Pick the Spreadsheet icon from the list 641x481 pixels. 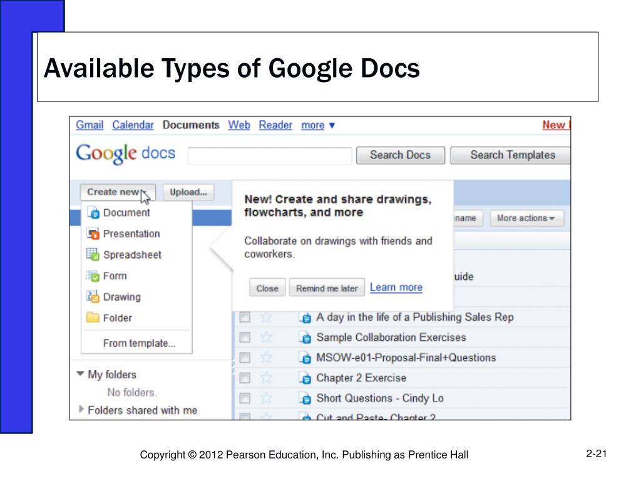point(93,255)
